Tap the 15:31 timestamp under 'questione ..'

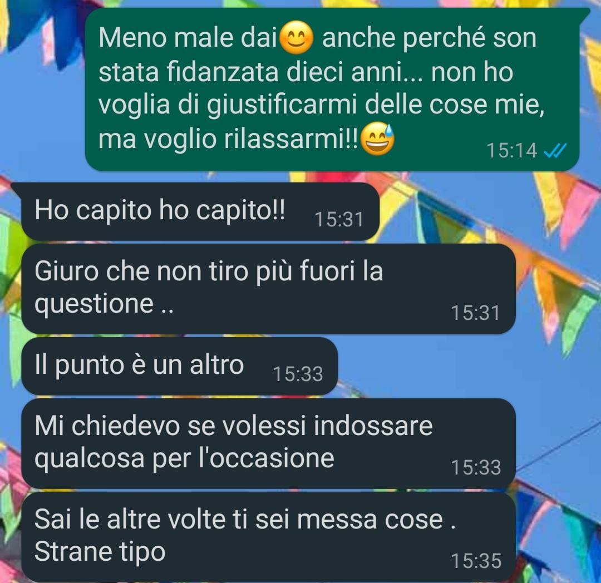click(x=476, y=313)
